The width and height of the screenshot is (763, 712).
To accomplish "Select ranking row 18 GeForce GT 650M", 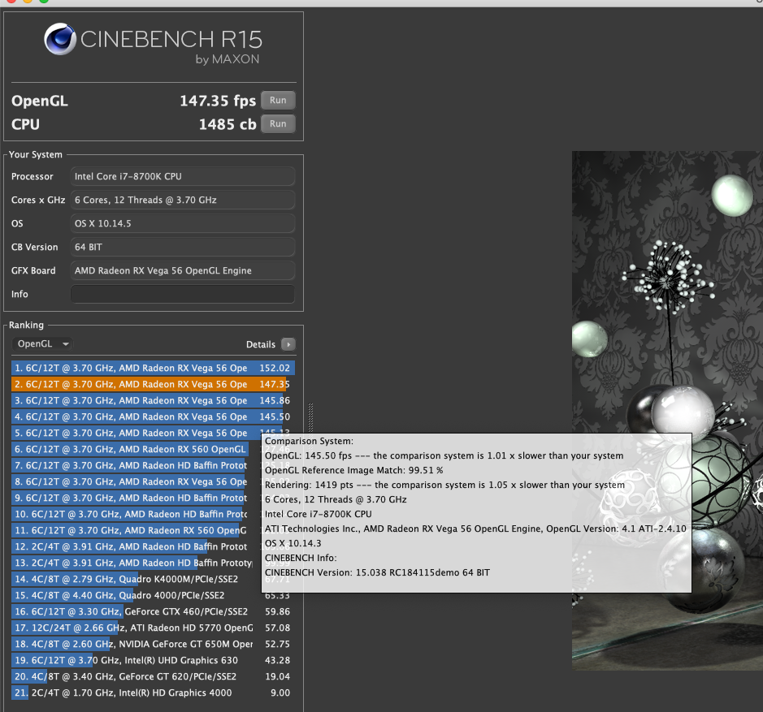I will pos(153,644).
